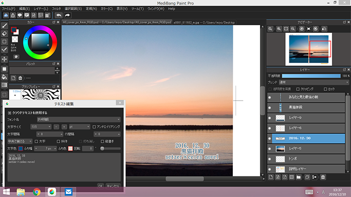Enable bold checkbox in text editor
The image size is (351, 197).
[36, 142]
